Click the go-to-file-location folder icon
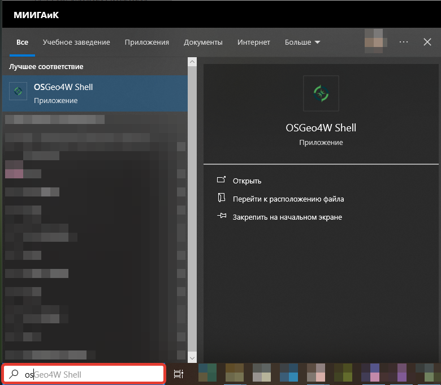 (x=221, y=198)
